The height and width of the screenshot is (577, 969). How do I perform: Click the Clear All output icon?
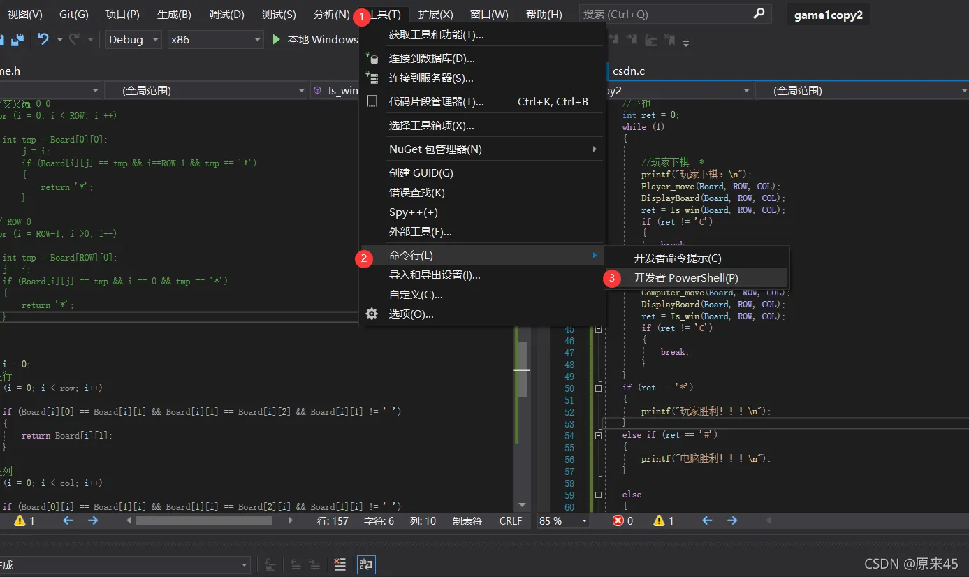click(340, 564)
